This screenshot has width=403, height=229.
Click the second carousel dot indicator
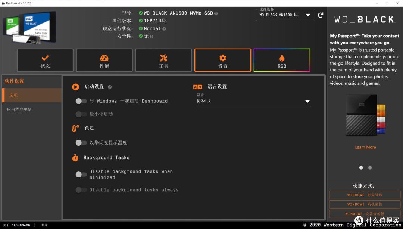coord(370,167)
